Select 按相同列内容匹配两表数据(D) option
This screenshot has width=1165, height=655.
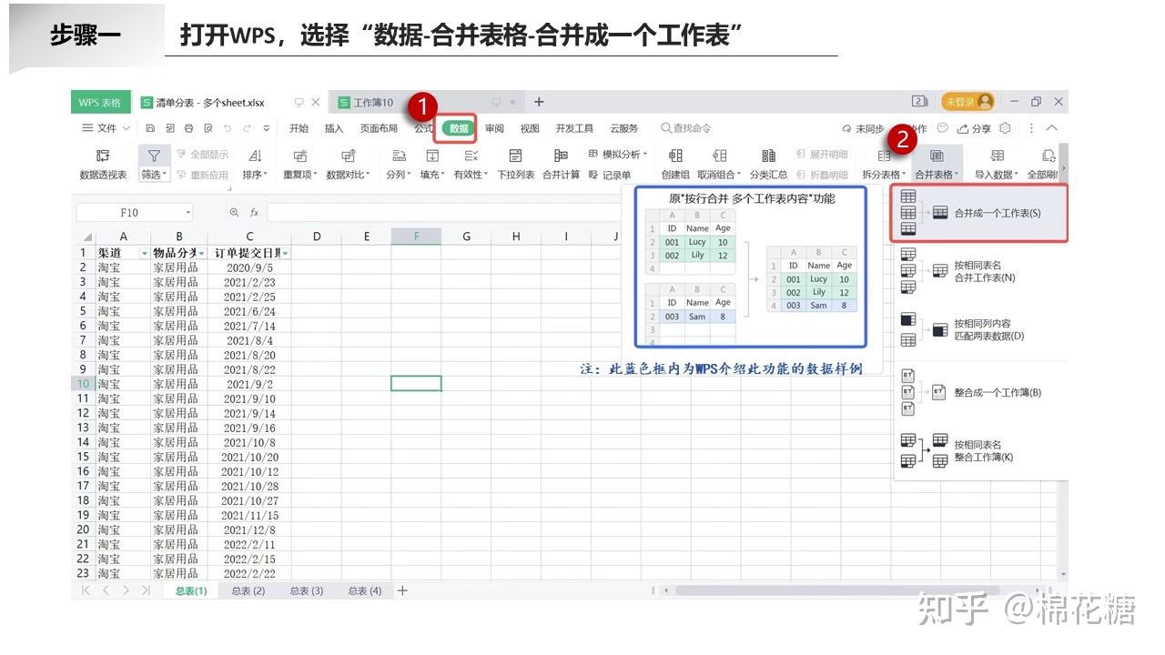coord(980,329)
